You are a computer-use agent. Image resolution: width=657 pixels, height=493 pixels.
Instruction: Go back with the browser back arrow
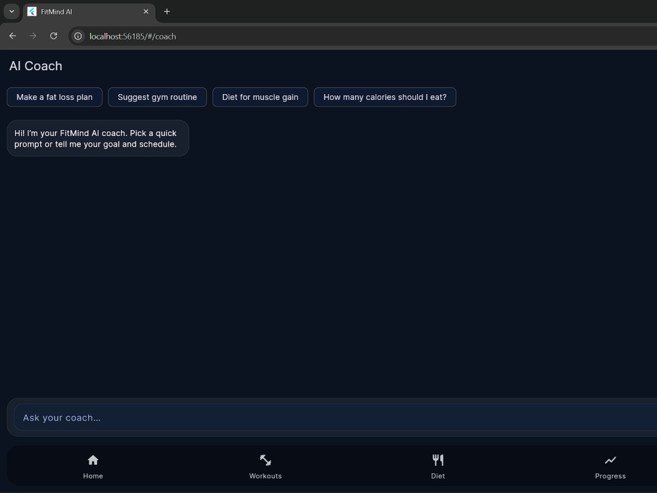pos(12,36)
